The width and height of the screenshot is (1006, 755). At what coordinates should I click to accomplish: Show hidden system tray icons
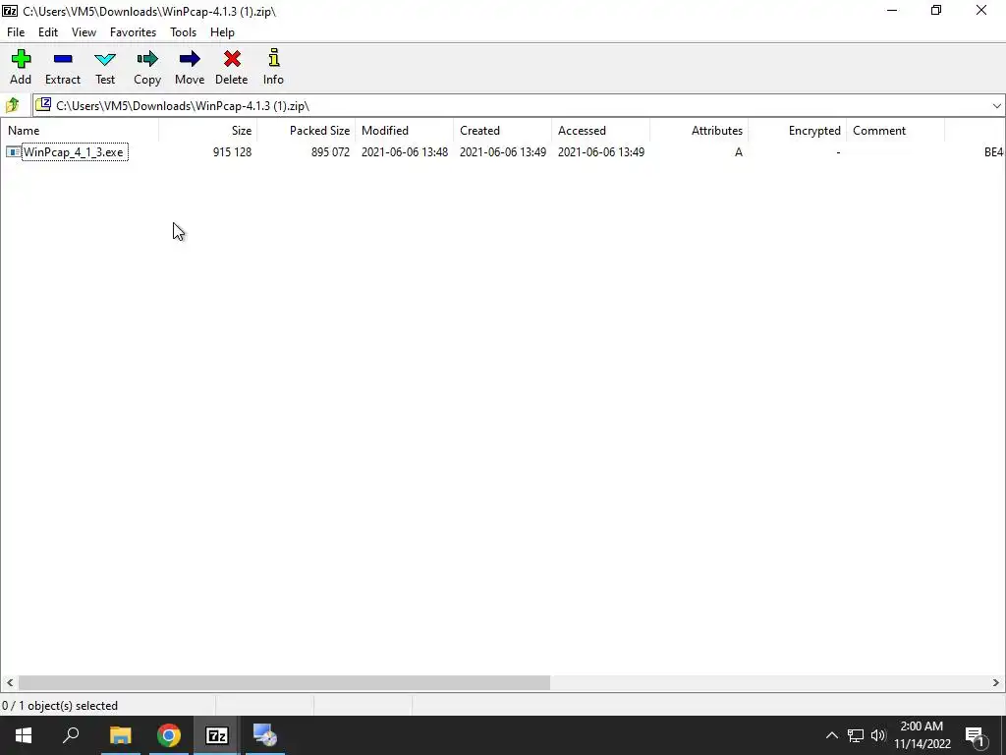(831, 735)
